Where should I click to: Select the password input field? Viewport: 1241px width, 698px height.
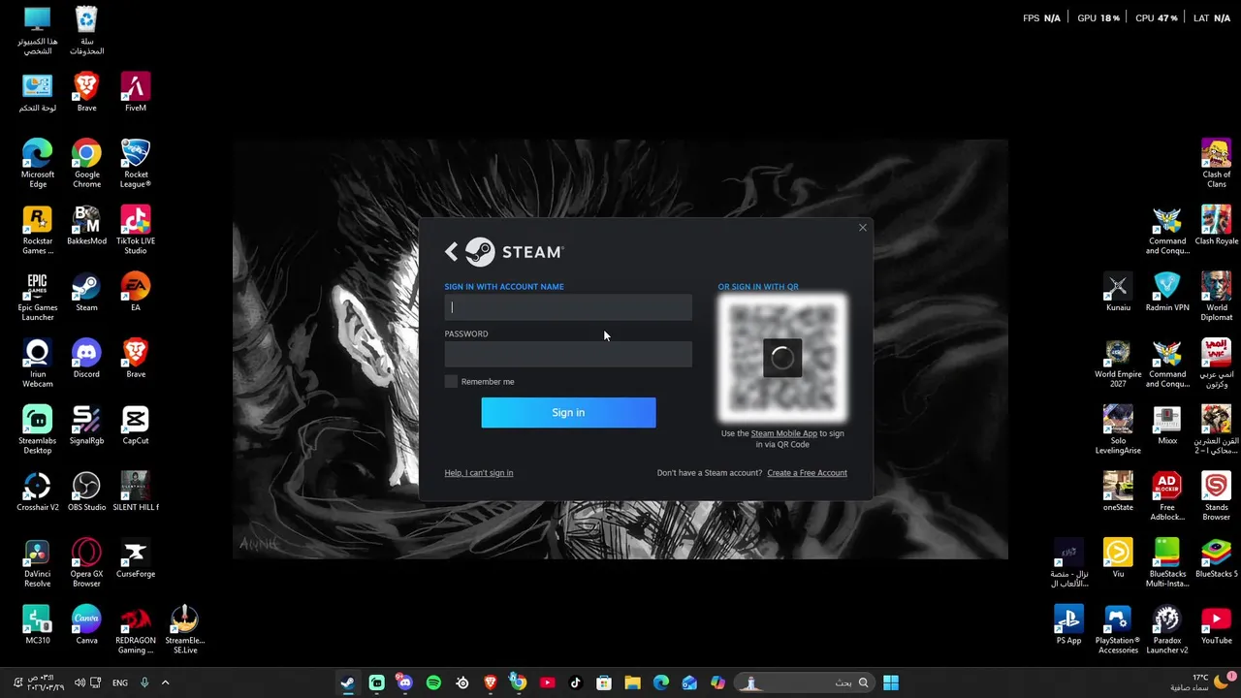click(x=568, y=355)
